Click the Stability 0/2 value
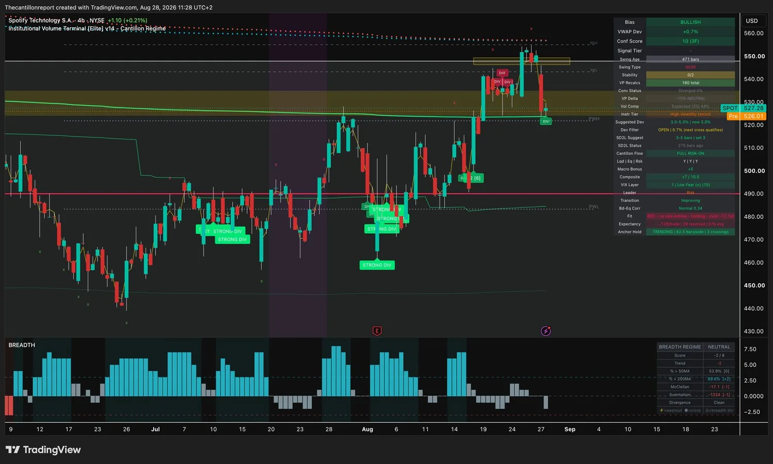 [x=691, y=75]
